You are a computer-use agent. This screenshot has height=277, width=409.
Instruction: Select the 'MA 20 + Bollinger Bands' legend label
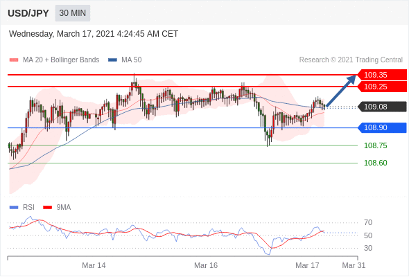click(x=61, y=60)
